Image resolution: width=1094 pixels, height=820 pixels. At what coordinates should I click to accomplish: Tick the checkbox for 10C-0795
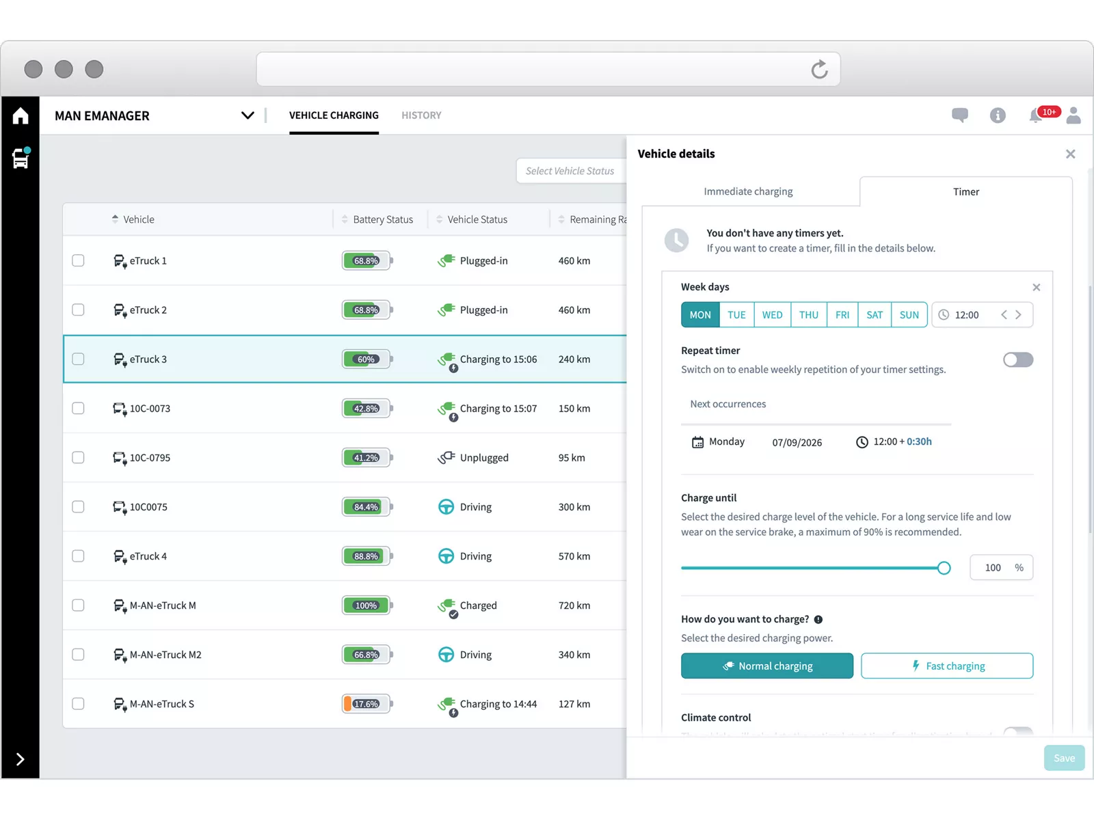tap(78, 457)
